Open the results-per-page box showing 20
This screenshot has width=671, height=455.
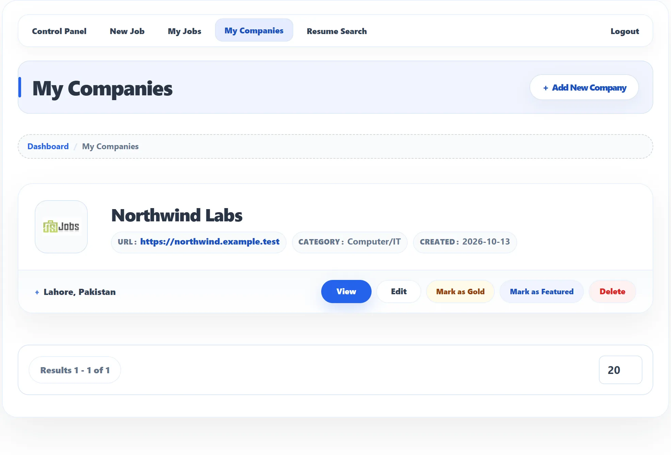(621, 370)
